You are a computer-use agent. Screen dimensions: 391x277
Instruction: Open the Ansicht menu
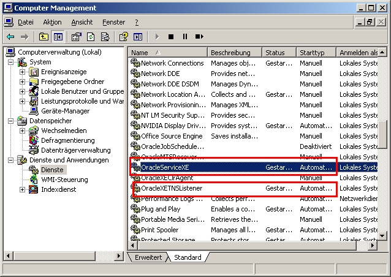click(82, 22)
